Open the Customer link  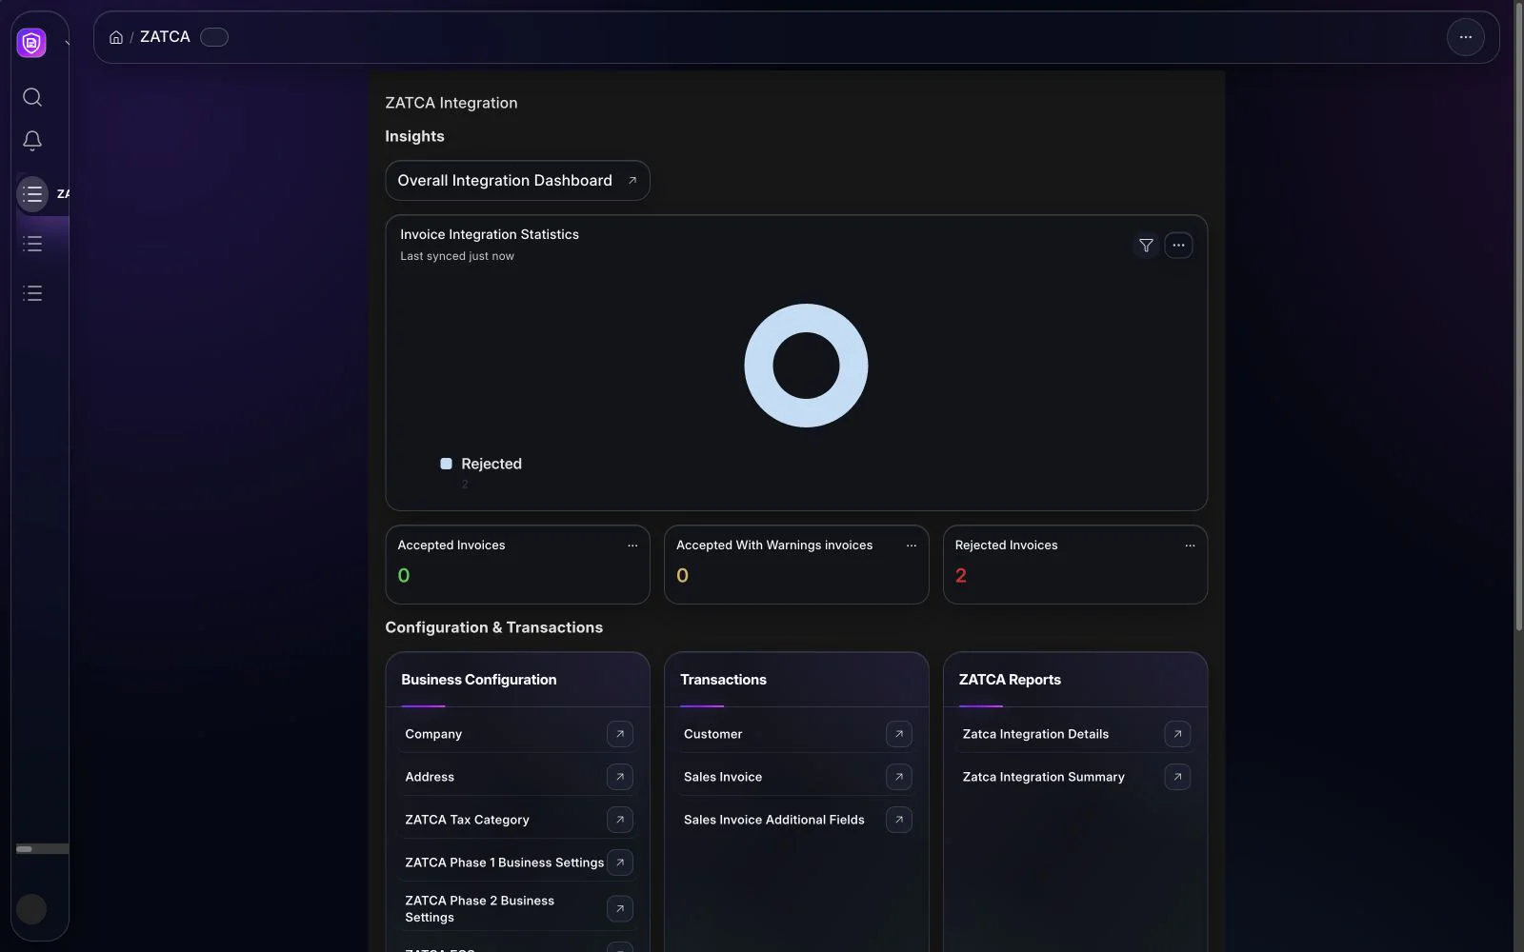(x=712, y=734)
